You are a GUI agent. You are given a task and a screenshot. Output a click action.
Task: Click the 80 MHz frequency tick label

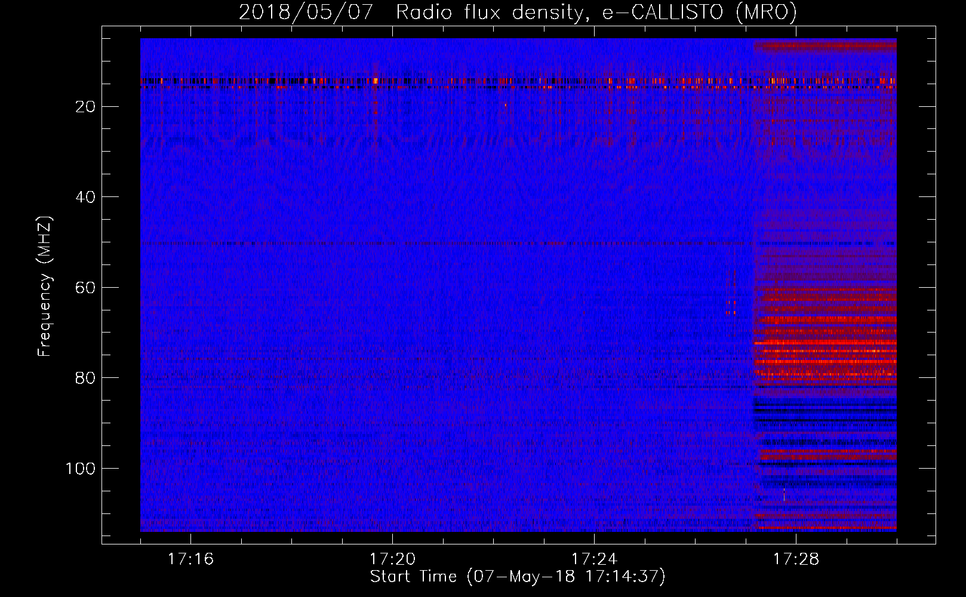[x=86, y=378]
